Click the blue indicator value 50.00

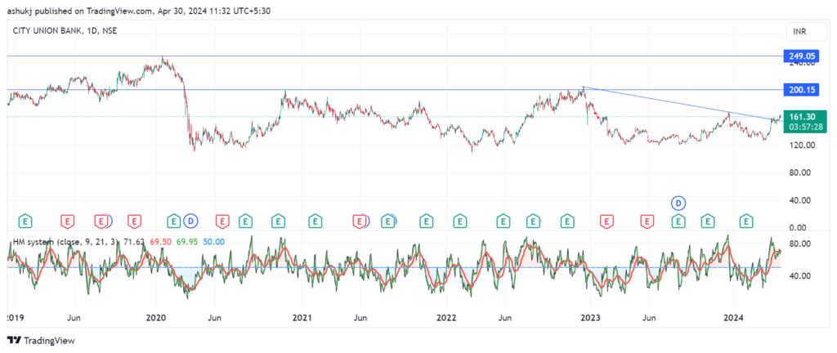(x=214, y=242)
